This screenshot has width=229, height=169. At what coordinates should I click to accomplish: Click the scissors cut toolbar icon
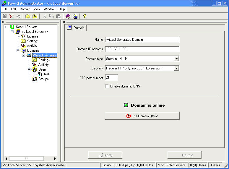(44, 16)
